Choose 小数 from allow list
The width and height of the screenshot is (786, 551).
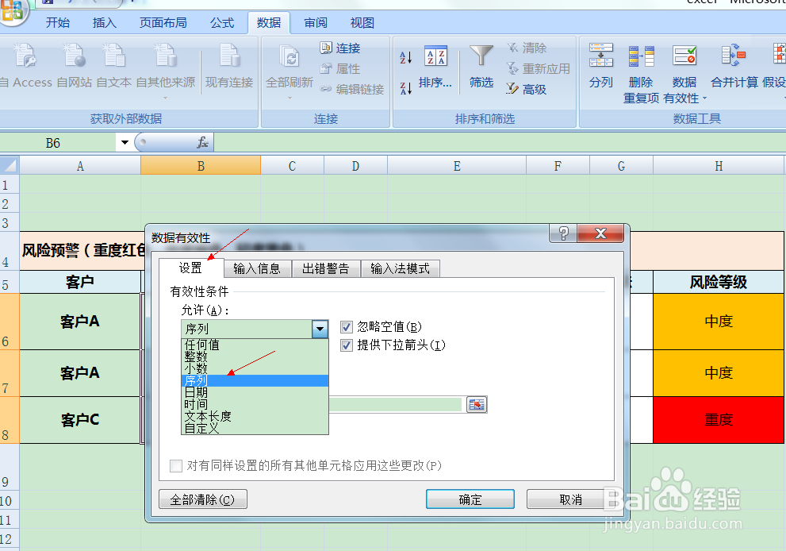pos(255,368)
